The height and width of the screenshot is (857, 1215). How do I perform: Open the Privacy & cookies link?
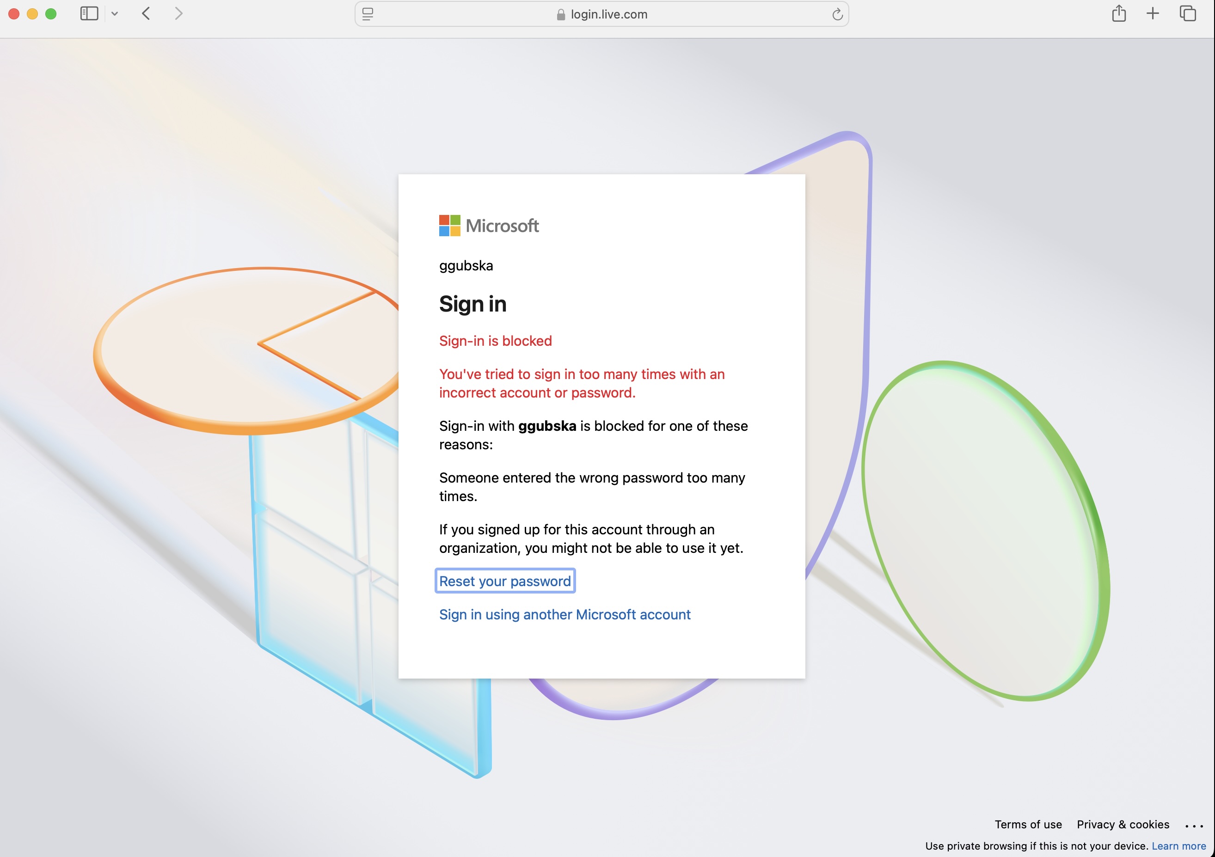[1123, 824]
